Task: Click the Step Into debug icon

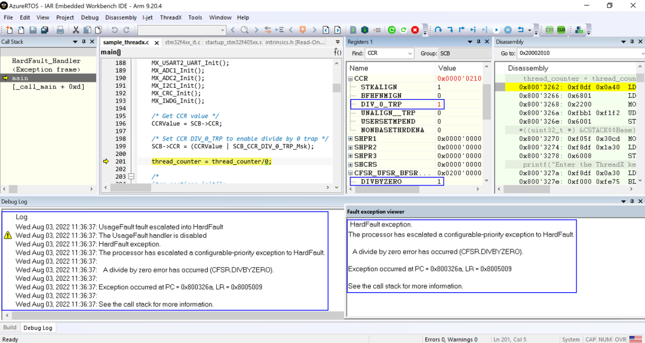Action: [x=450, y=30]
